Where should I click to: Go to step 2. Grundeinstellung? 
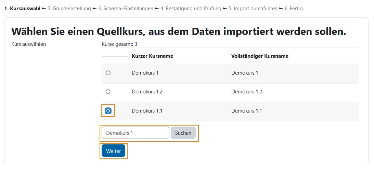[x=69, y=9]
